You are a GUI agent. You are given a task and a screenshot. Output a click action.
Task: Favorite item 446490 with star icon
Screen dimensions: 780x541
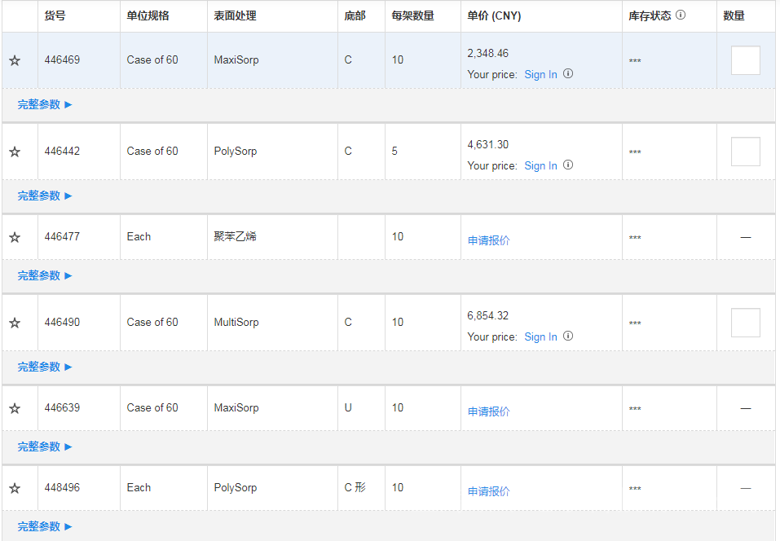(x=15, y=323)
